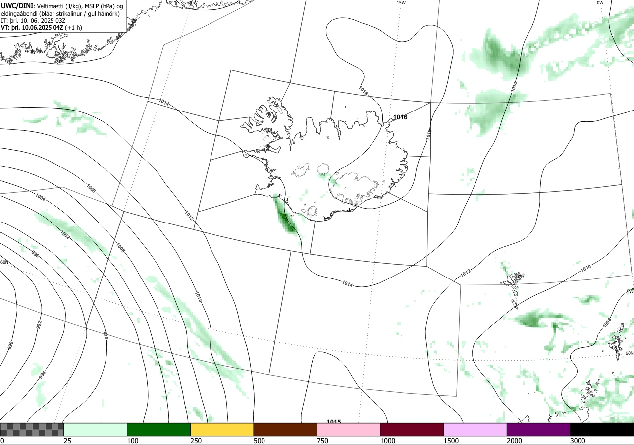Click the "VT: þri. 10.06.2025 04Z" valid time
This screenshot has height=445, width=634.
point(32,28)
